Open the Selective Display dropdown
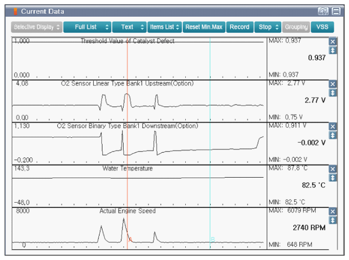Screen dimensions: 349x260 (36, 27)
